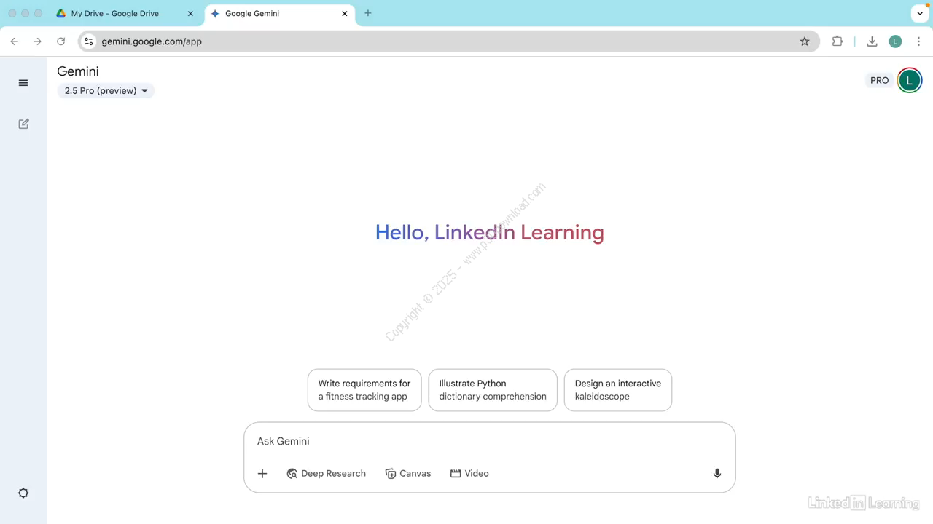The image size is (933, 524).
Task: Open the browser extensions puzzle icon
Action: tap(838, 41)
